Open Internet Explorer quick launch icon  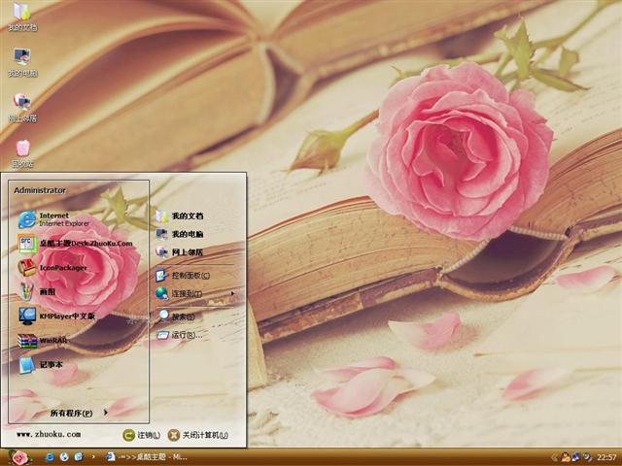tap(50, 457)
